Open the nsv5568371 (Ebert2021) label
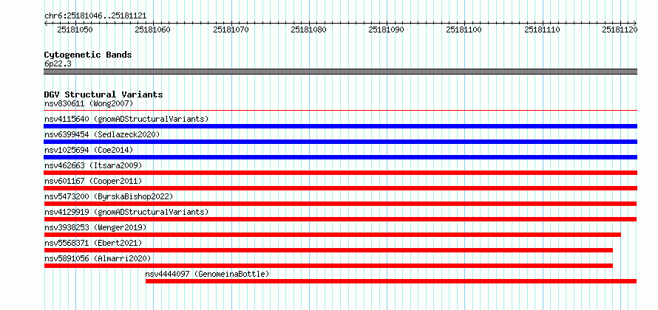Viewport: 658px width, 310px height. [x=93, y=243]
